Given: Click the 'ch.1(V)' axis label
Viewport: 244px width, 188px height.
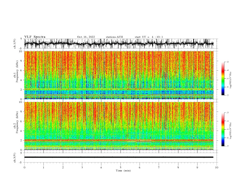Looking at the screenshot, I should click(x=15, y=44).
